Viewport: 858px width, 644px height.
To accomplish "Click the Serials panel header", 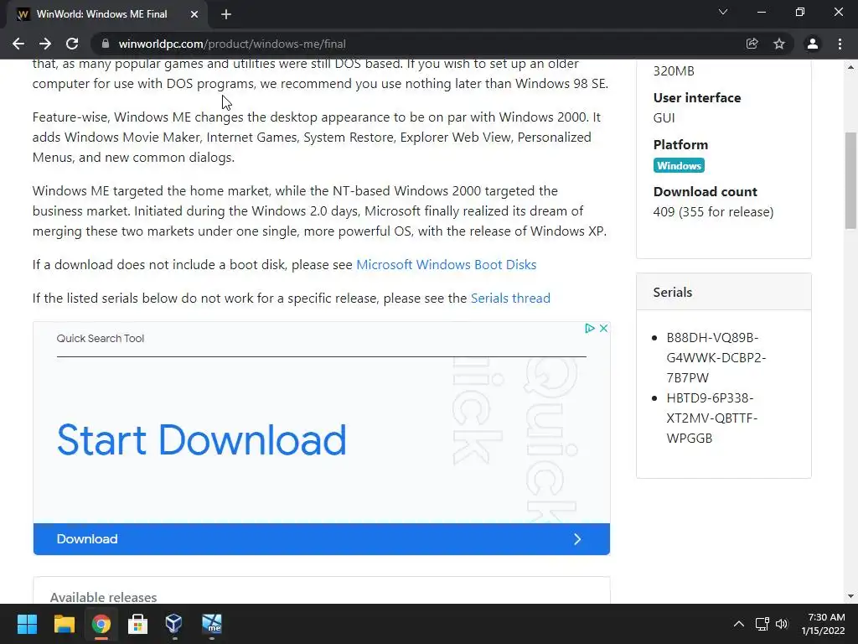I will (x=723, y=292).
